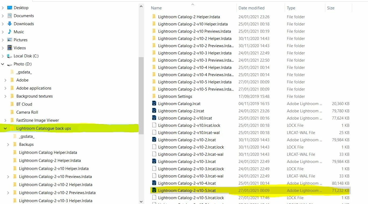Click the 20,360 KB size value
This screenshot has height=204, width=368.
341,103
